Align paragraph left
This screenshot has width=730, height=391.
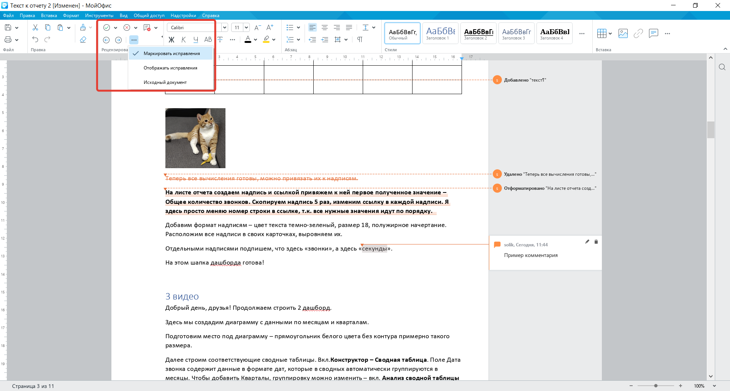(313, 27)
